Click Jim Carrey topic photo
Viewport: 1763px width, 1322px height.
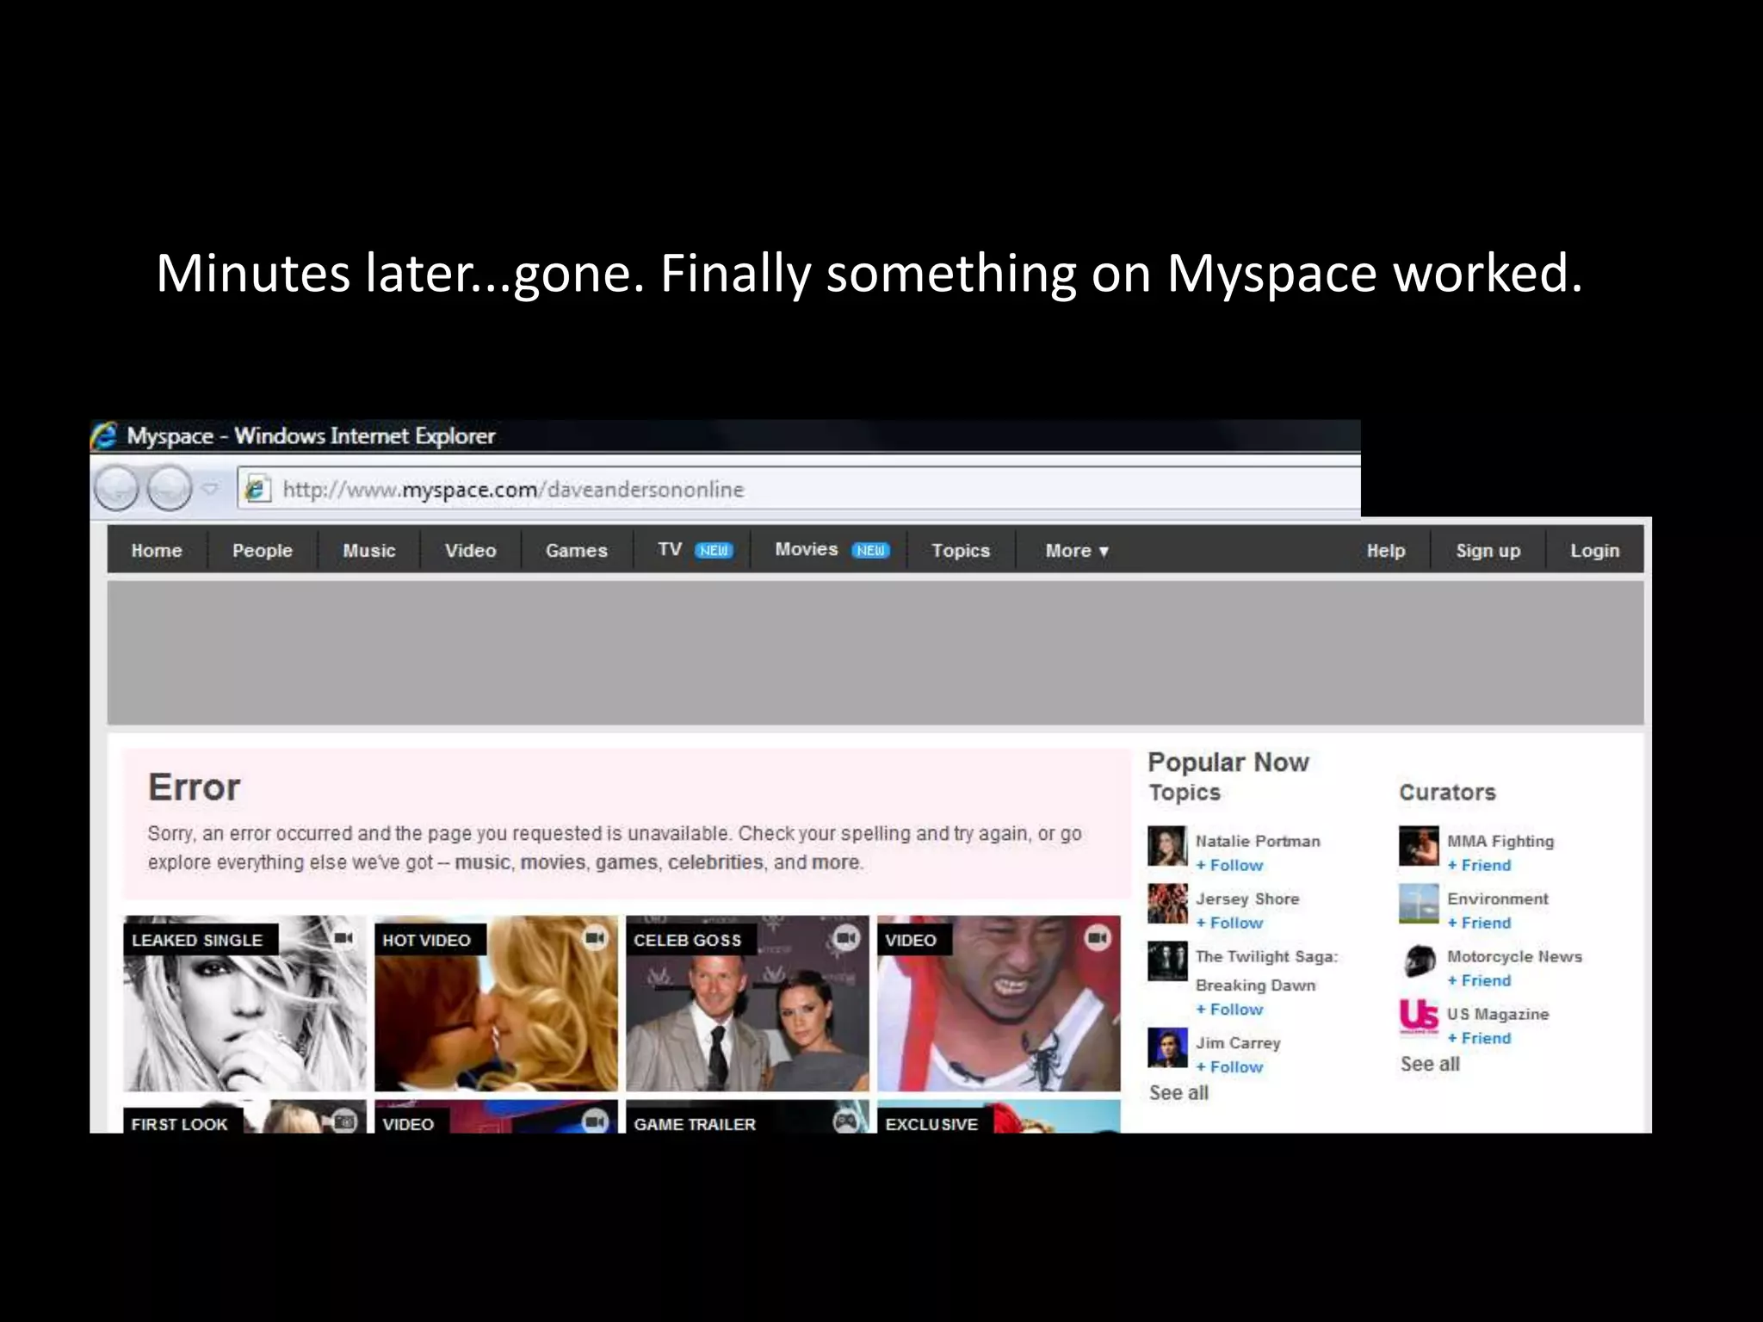coord(1167,1047)
